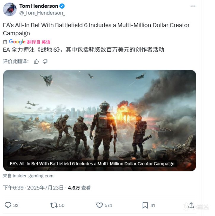Click the retweet arrows icon
The width and height of the screenshot is (215, 216).
point(54,205)
